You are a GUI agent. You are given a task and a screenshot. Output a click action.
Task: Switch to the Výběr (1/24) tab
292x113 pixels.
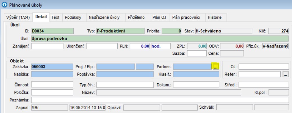pyautogui.click(x=18, y=17)
